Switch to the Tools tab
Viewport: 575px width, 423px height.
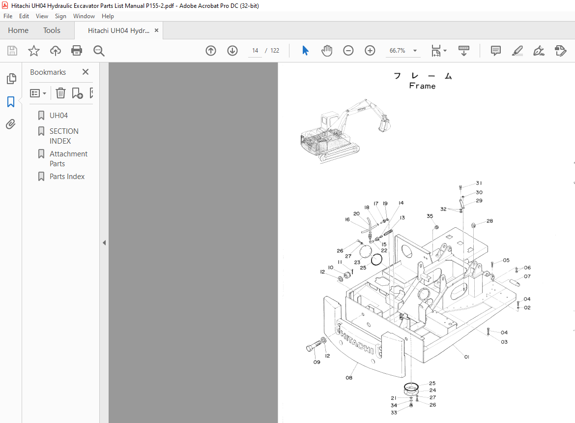(52, 30)
